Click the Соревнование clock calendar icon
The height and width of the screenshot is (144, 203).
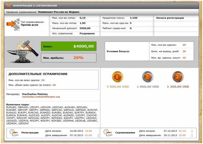point(108,133)
